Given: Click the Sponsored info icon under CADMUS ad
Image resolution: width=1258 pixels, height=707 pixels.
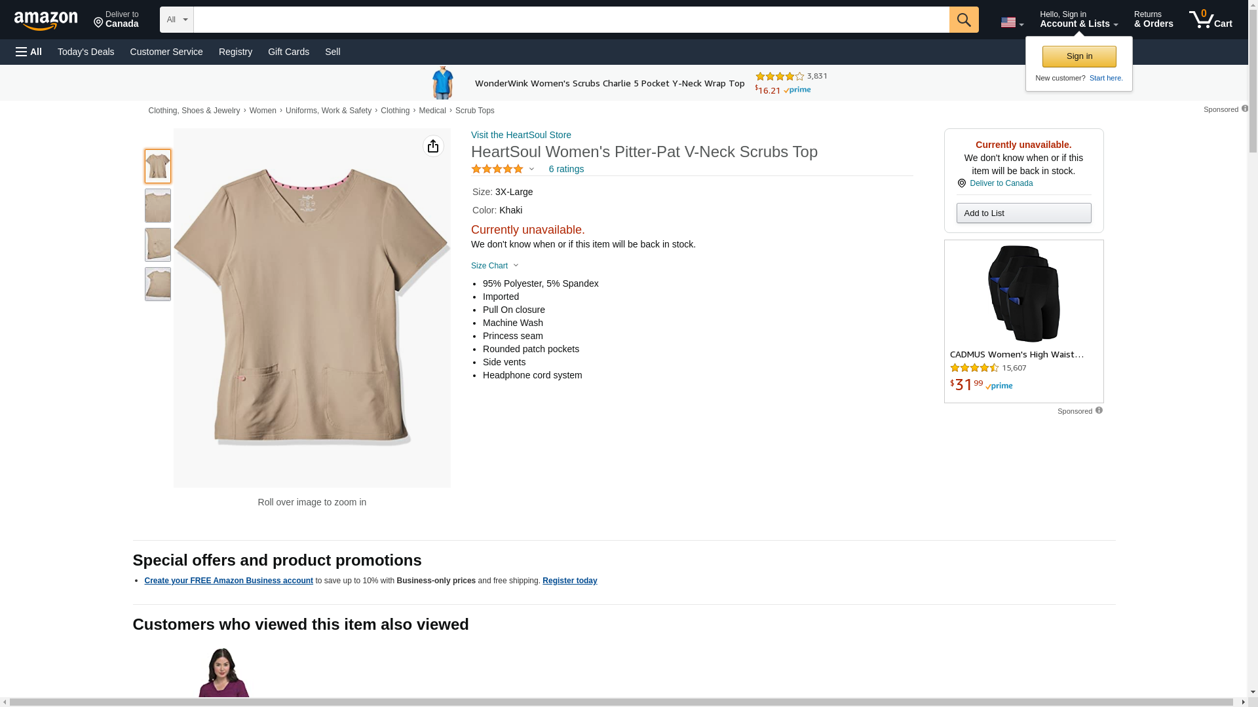Looking at the screenshot, I should click(1099, 410).
